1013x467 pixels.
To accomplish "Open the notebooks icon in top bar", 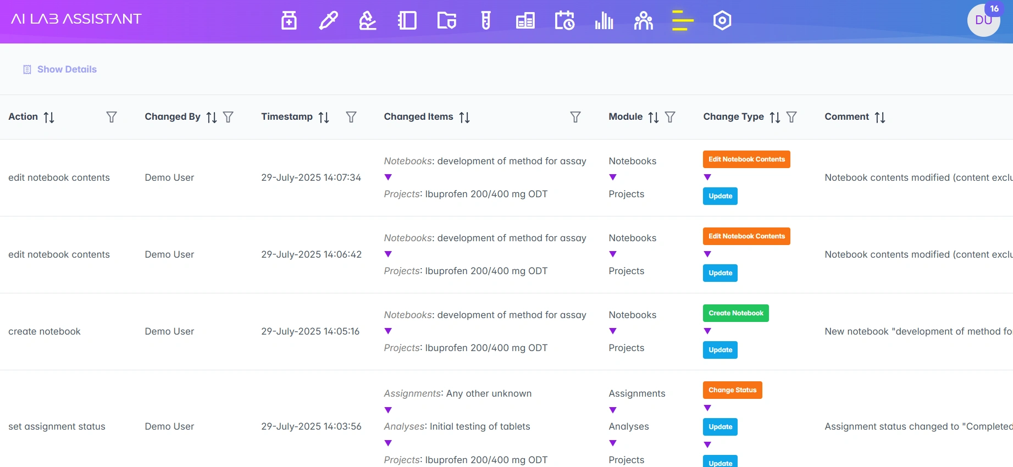I will point(407,21).
